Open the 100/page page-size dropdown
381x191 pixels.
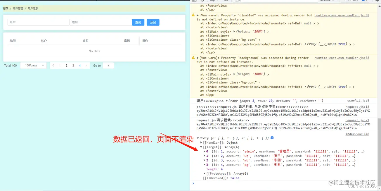(x=34, y=66)
